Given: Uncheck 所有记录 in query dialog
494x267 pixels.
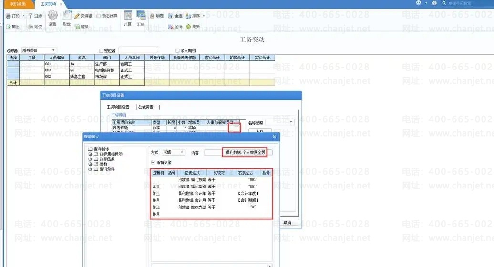Looking at the screenshot, I should pos(153,163).
